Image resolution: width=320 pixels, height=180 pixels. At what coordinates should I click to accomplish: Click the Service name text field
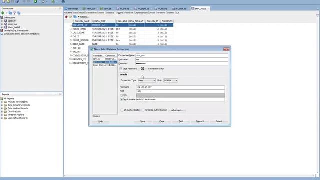tap(180, 99)
